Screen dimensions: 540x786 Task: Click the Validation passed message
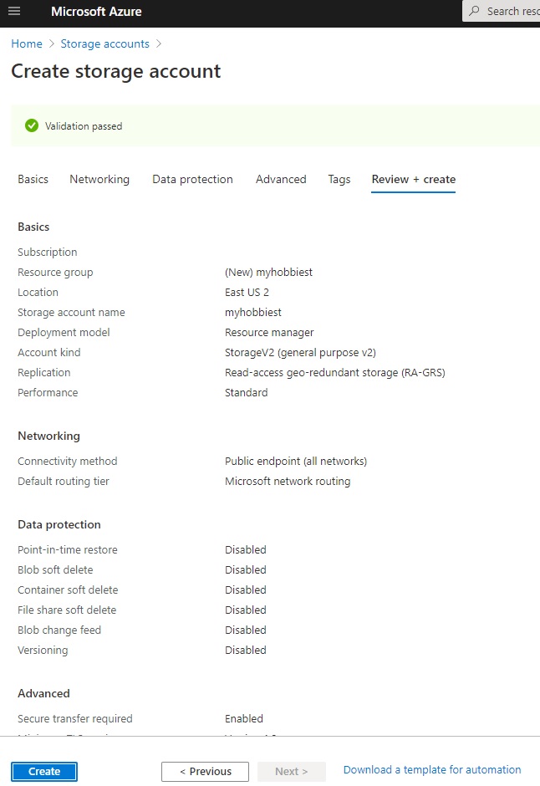click(84, 126)
